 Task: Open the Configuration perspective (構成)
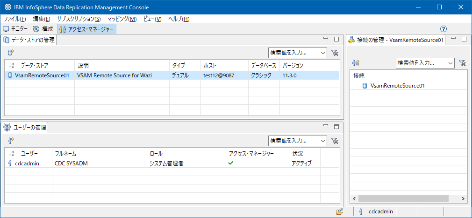[43, 29]
